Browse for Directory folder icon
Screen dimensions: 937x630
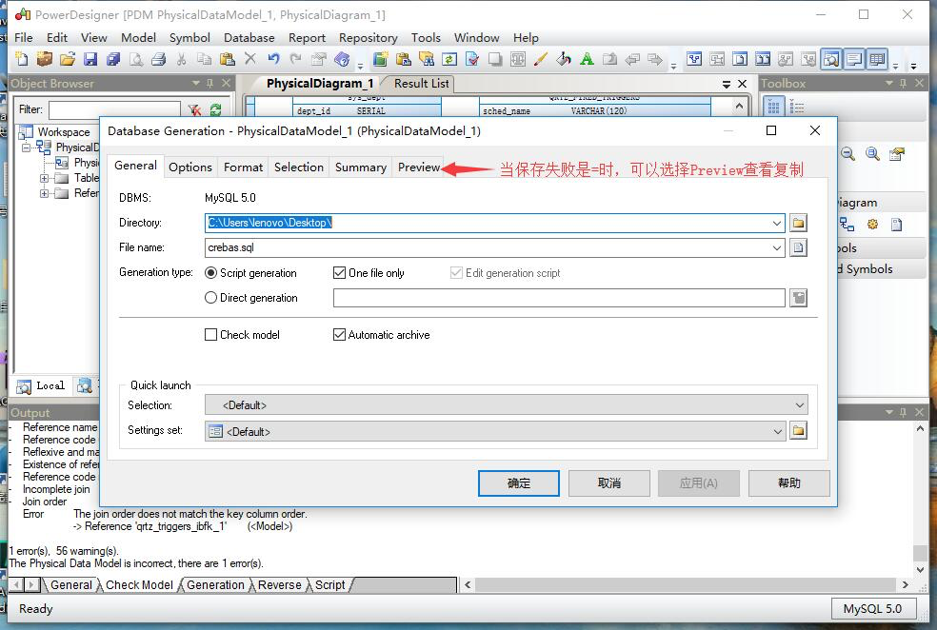tap(798, 223)
